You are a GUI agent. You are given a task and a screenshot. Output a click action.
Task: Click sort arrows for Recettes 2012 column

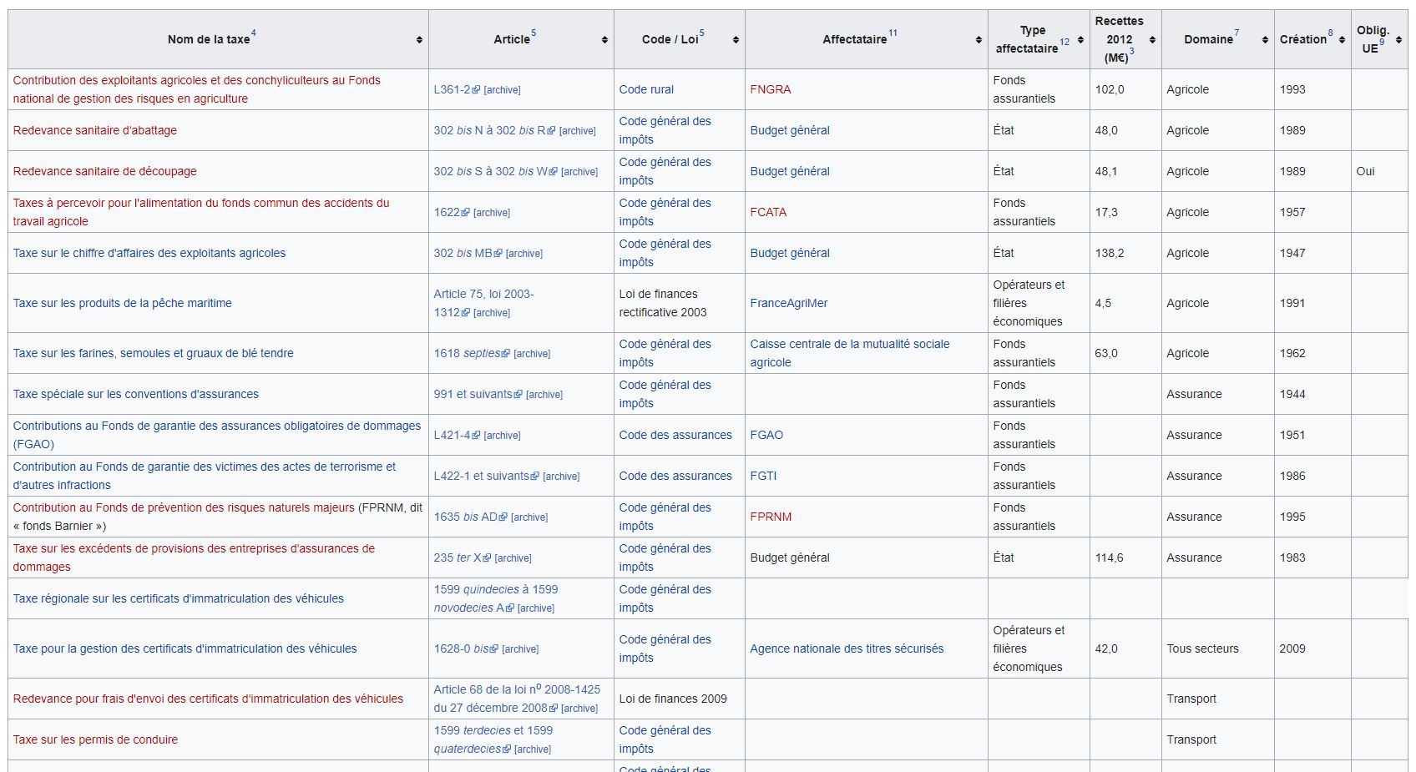click(x=1152, y=40)
